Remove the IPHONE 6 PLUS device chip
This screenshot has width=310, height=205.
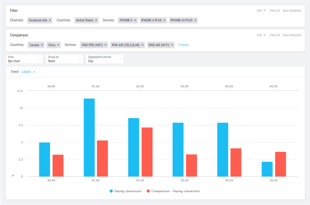pyautogui.click(x=164, y=20)
